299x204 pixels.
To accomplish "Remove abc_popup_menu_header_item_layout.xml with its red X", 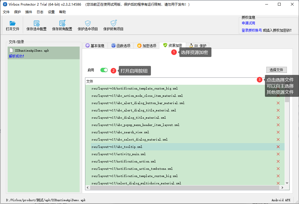I will tap(278, 125).
